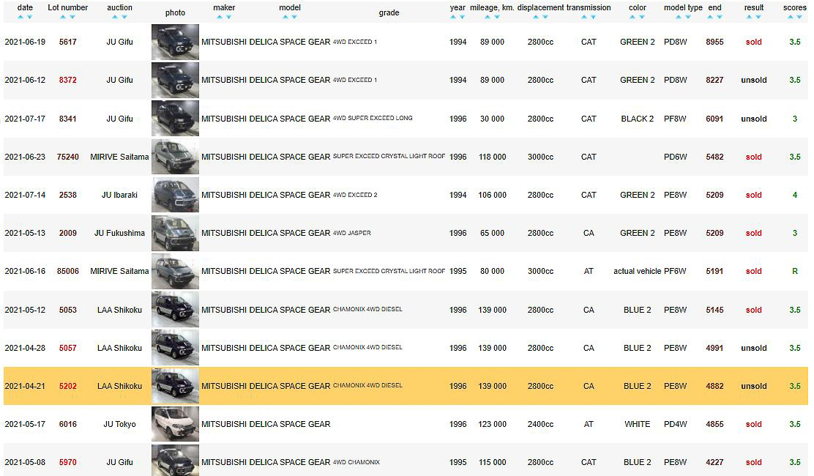Sort maker column descending with down arrow
The image size is (814, 476).
[x=228, y=17]
